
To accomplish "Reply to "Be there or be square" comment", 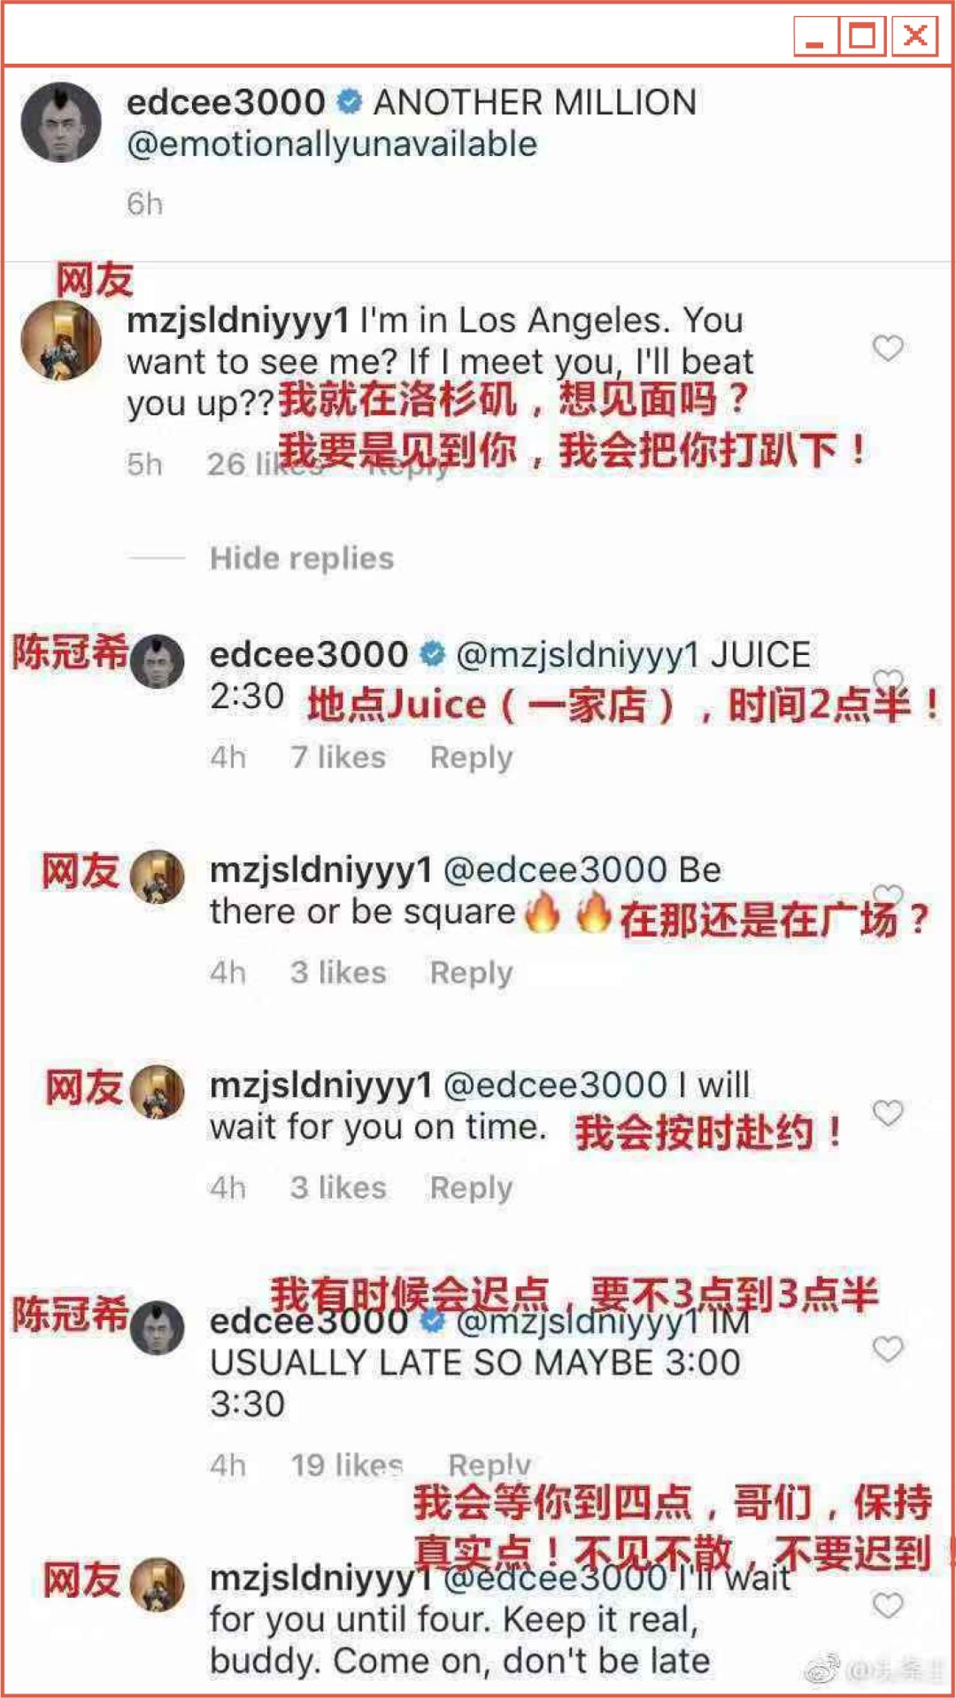I will [x=472, y=973].
